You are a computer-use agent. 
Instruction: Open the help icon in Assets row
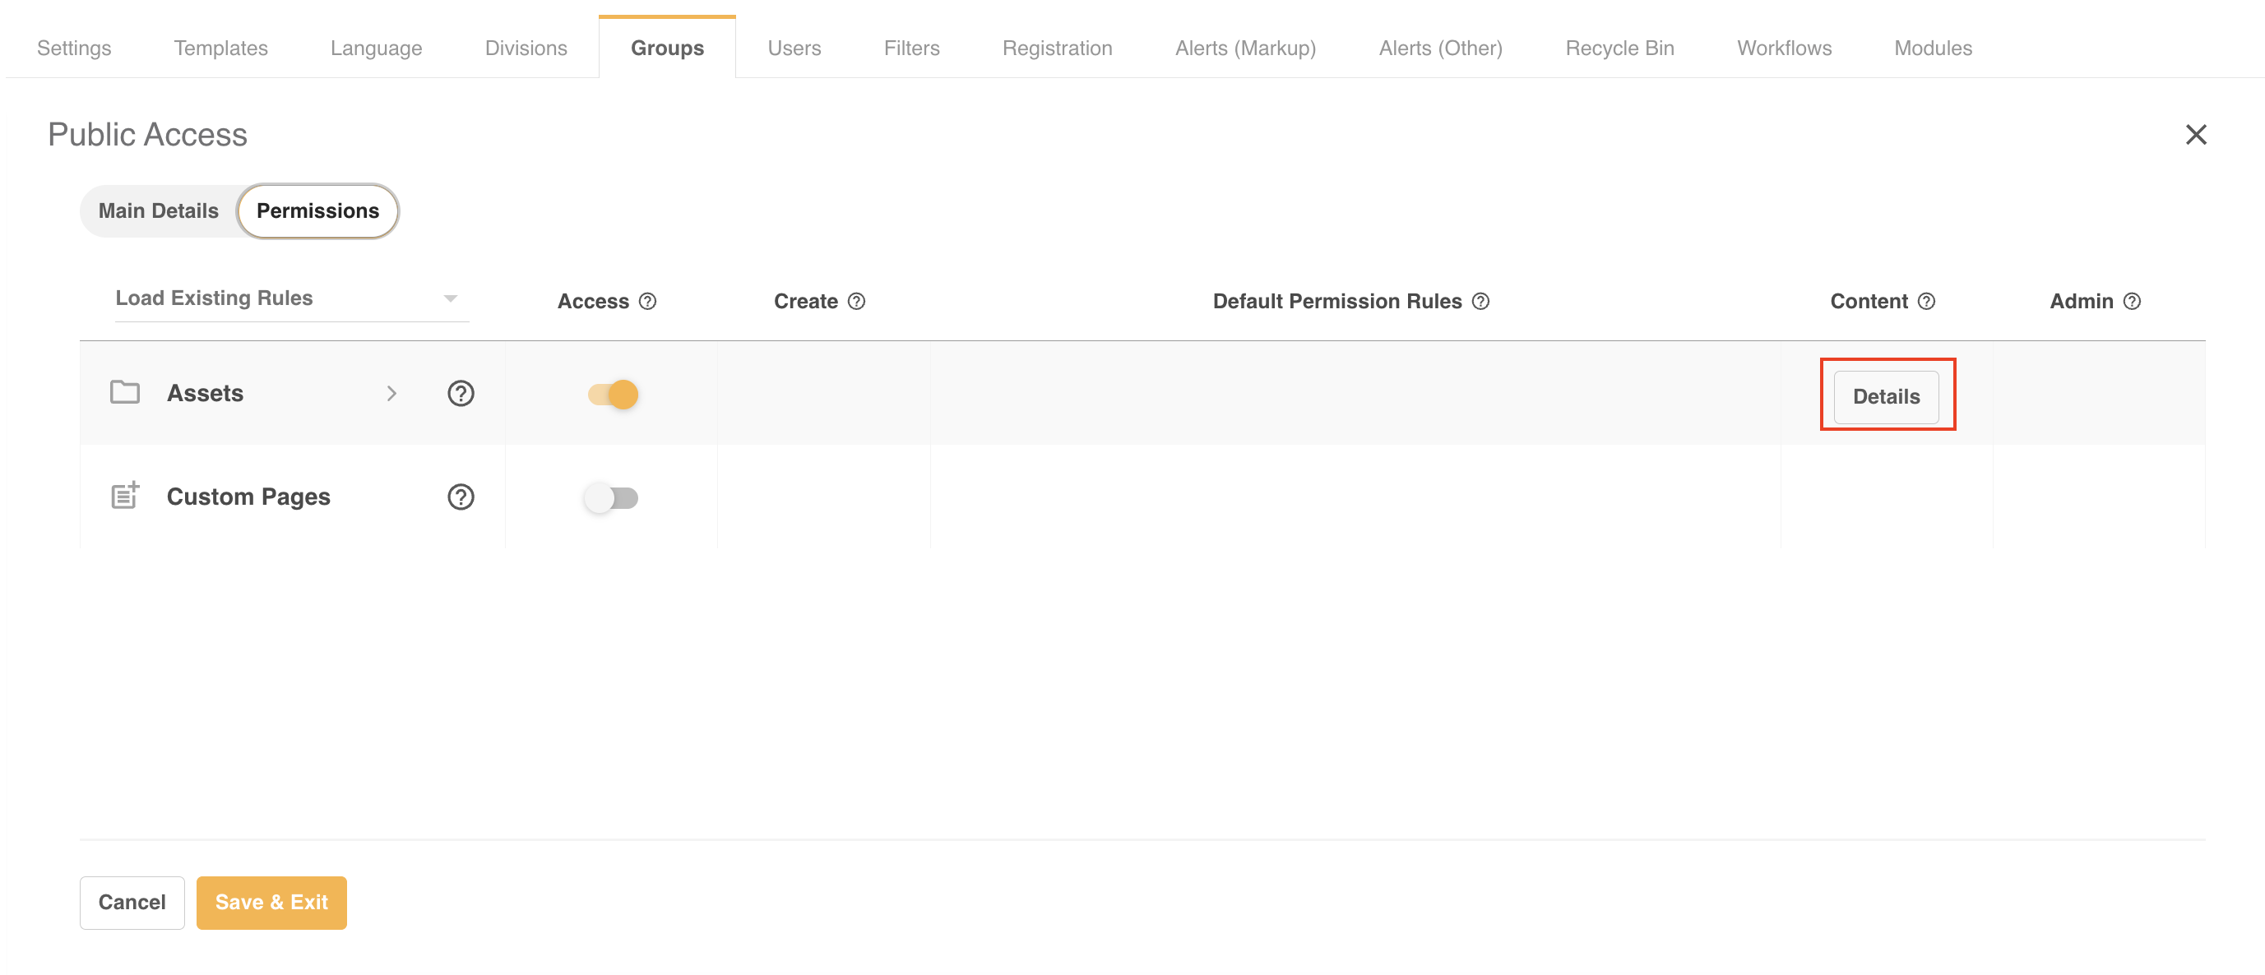(x=461, y=393)
